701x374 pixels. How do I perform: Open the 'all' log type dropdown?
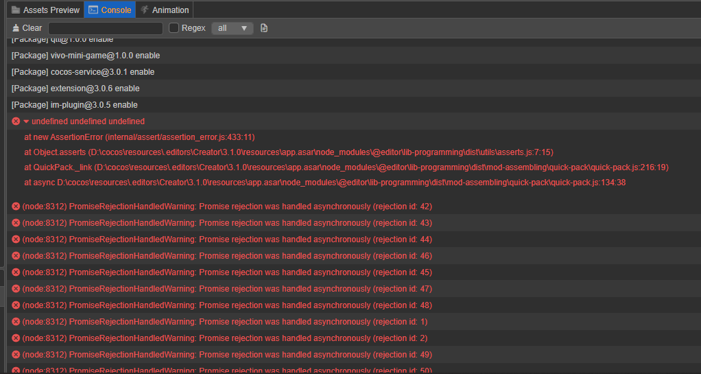(x=233, y=28)
